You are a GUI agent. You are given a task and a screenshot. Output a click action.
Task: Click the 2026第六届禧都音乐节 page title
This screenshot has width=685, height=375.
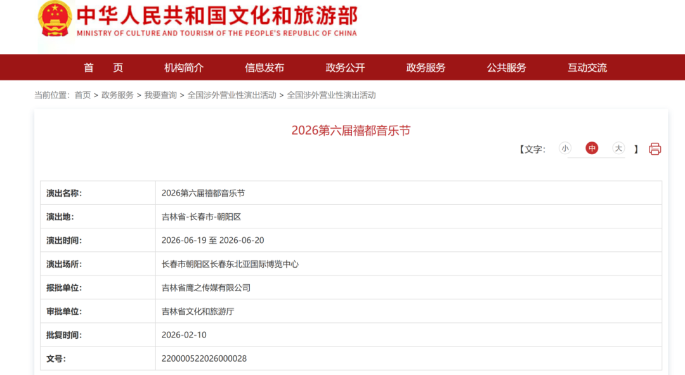click(351, 131)
